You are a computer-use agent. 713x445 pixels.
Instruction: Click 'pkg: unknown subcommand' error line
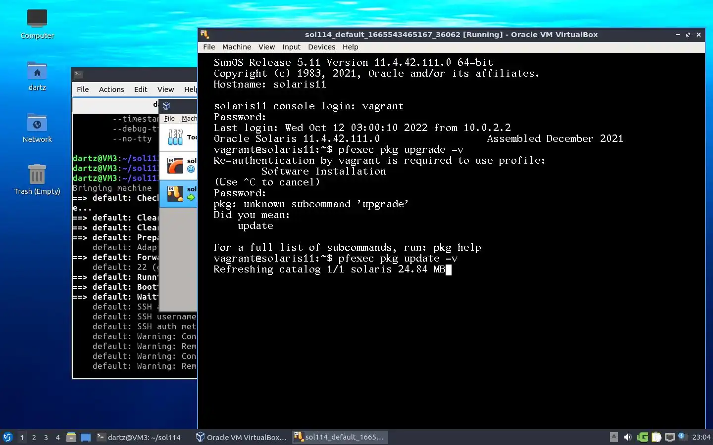point(311,204)
